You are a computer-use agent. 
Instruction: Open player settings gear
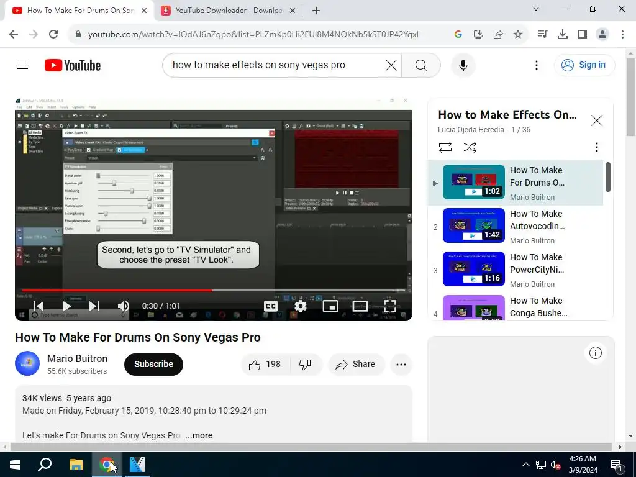[300, 306]
